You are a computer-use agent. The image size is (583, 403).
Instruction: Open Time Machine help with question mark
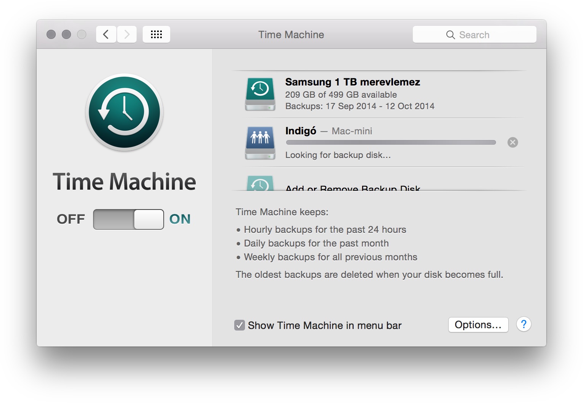tap(524, 324)
